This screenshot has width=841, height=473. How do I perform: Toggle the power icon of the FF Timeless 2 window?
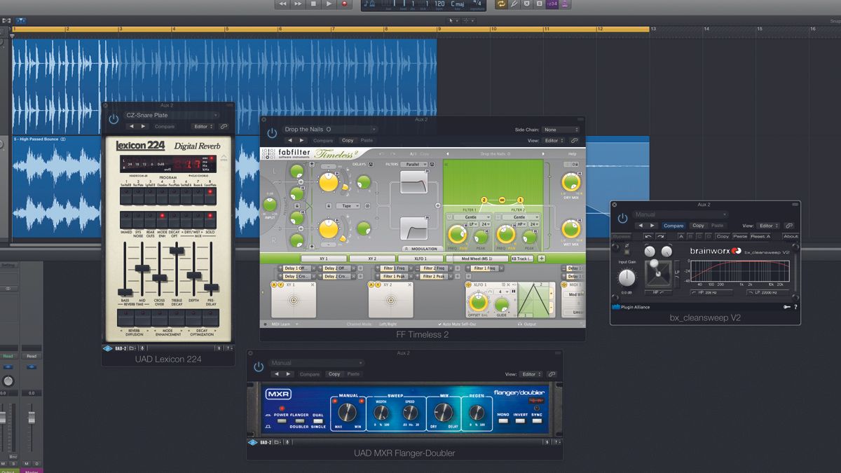[x=272, y=132]
